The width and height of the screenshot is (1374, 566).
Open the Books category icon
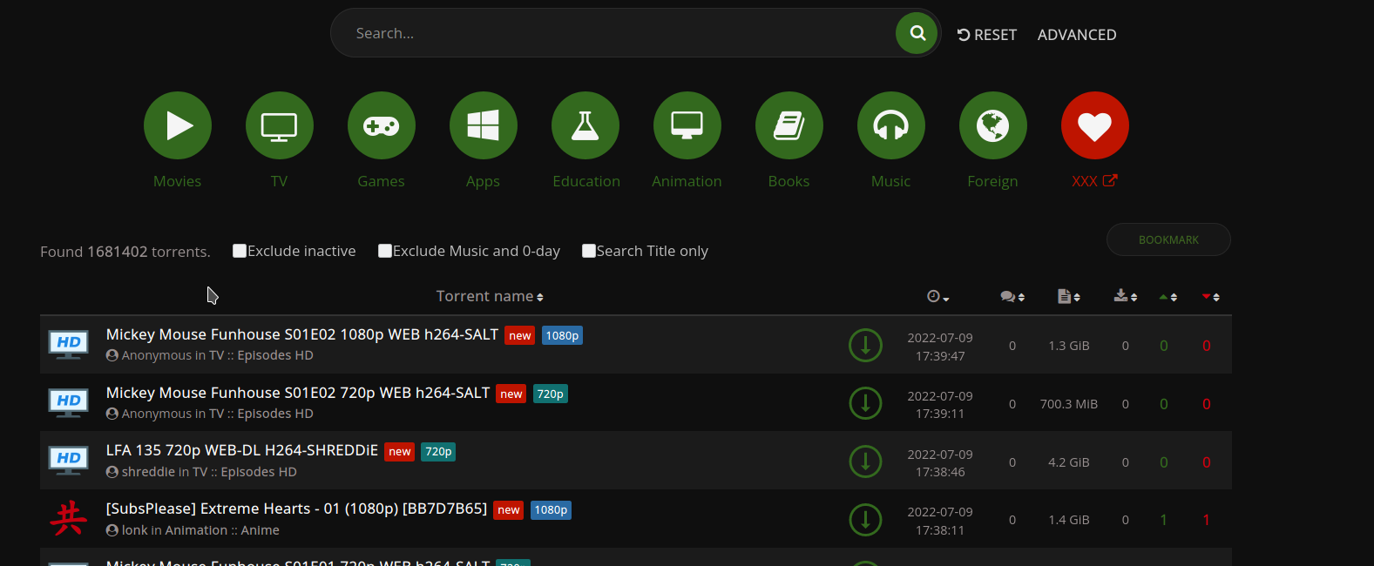pyautogui.click(x=789, y=125)
